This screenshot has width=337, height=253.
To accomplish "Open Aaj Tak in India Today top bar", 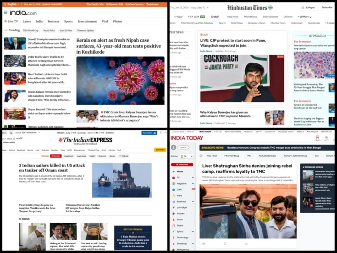I will pyautogui.click(x=218, y=132).
